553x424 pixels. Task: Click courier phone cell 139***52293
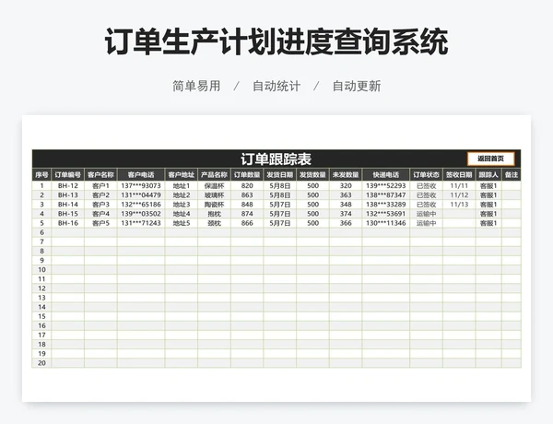click(386, 185)
